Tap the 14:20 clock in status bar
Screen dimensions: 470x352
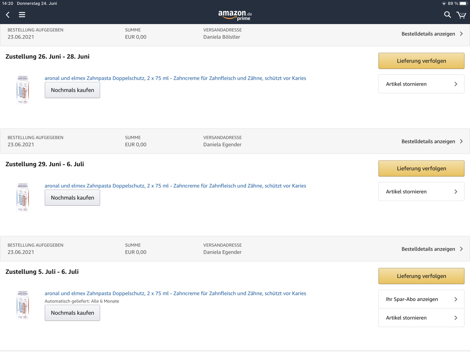pyautogui.click(x=8, y=3)
